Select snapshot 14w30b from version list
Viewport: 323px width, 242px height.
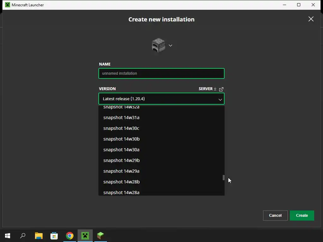coord(161,139)
